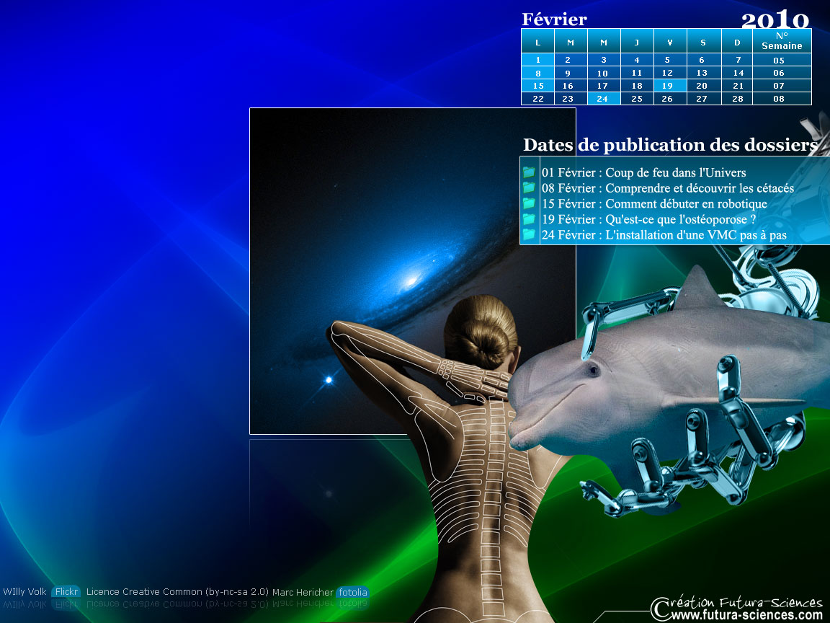This screenshot has height=623, width=830.
Task: Select highlighted date 24 in the calendar
Action: click(x=603, y=99)
